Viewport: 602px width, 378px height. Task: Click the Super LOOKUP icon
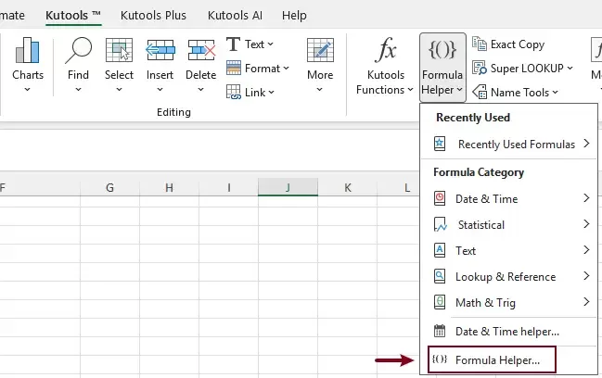point(480,68)
